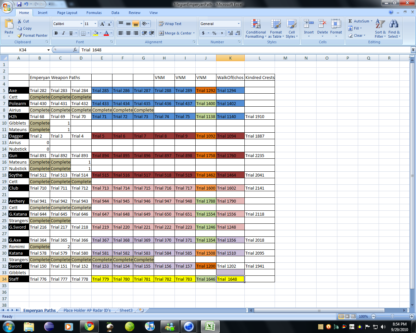Click the Save icon in quick access toolbar

19,4
